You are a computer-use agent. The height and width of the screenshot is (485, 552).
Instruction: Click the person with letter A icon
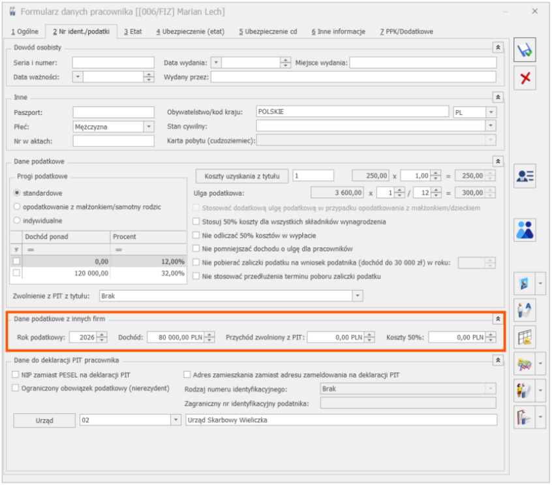click(524, 310)
